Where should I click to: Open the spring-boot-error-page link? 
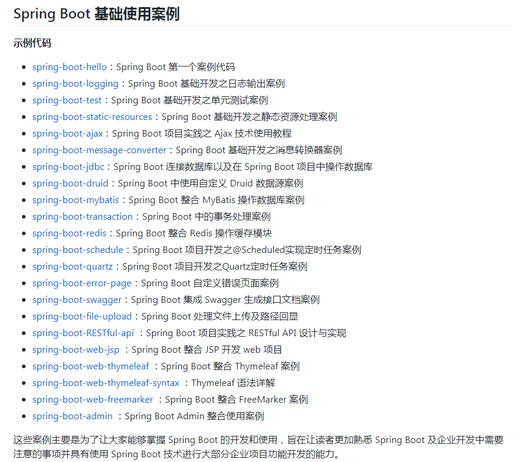pyautogui.click(x=82, y=283)
